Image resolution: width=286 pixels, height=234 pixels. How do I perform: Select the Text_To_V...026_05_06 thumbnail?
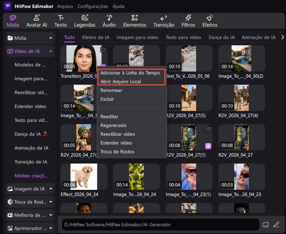pyautogui.click(x=189, y=58)
